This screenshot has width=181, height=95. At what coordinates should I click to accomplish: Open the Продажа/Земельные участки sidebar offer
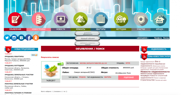point(19,75)
